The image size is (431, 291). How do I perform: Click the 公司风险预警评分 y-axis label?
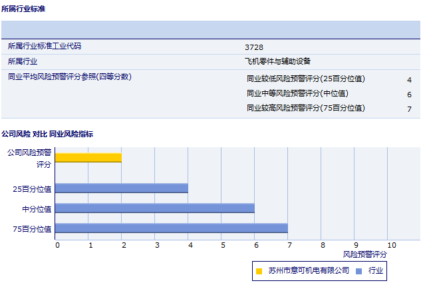pos(29,158)
